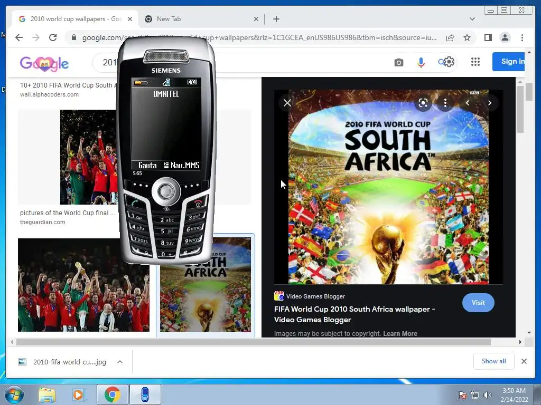Expand the tab search dropdown arrow
Viewport: 541px width, 405px height.
[472, 19]
